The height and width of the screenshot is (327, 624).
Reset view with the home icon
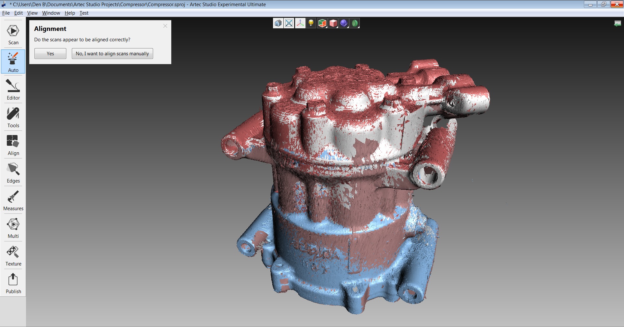278,23
